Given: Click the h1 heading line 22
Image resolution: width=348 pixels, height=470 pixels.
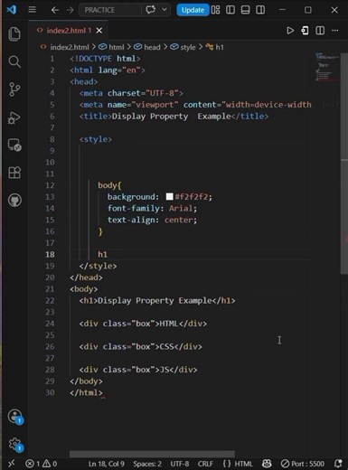Looking at the screenshot, I should coord(157,301).
